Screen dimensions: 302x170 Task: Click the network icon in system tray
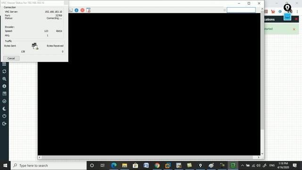click(253, 165)
